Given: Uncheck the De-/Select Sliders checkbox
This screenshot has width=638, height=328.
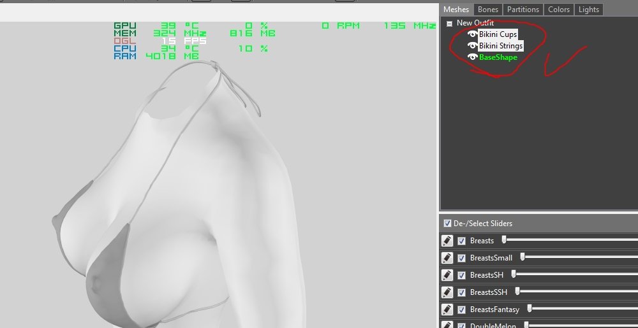Looking at the screenshot, I should 447,224.
